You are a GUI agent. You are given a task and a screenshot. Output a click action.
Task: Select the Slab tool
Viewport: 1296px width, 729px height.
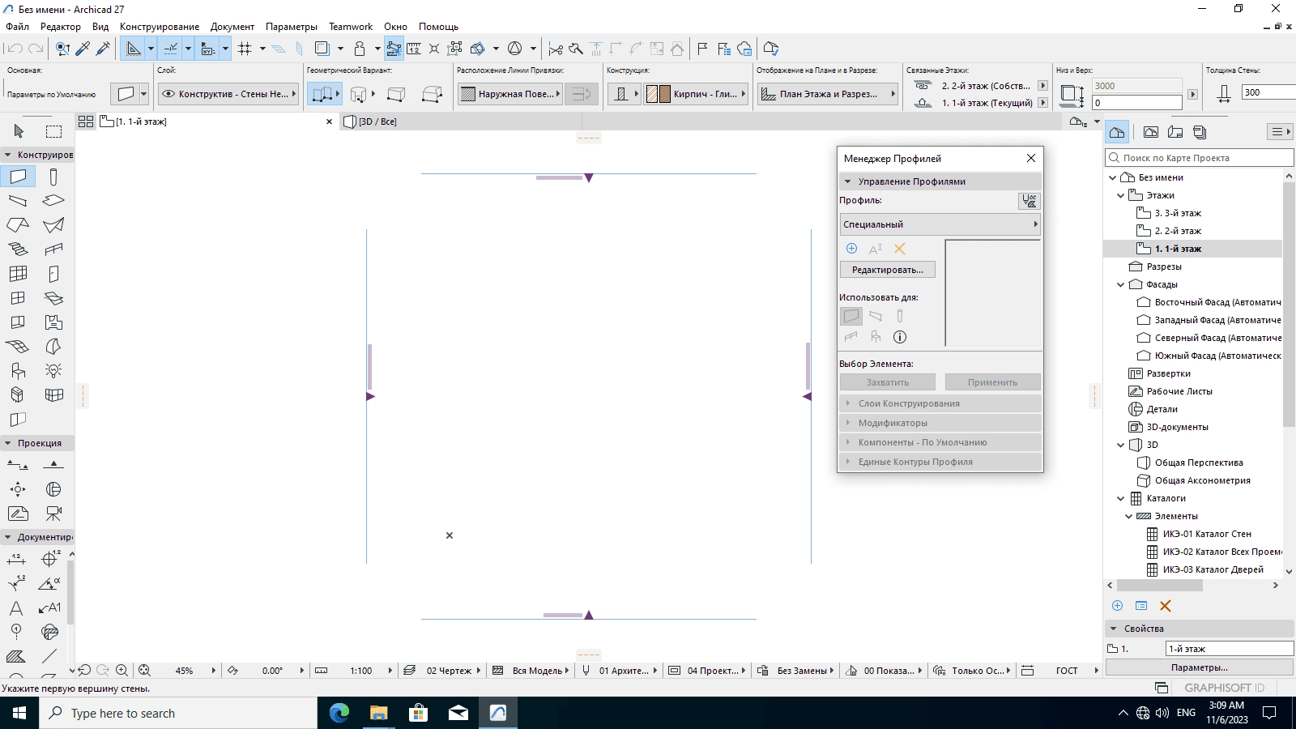(53, 201)
